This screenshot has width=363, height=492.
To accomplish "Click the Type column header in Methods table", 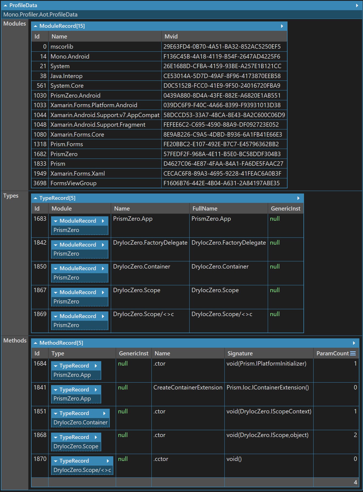I will [82, 353].
